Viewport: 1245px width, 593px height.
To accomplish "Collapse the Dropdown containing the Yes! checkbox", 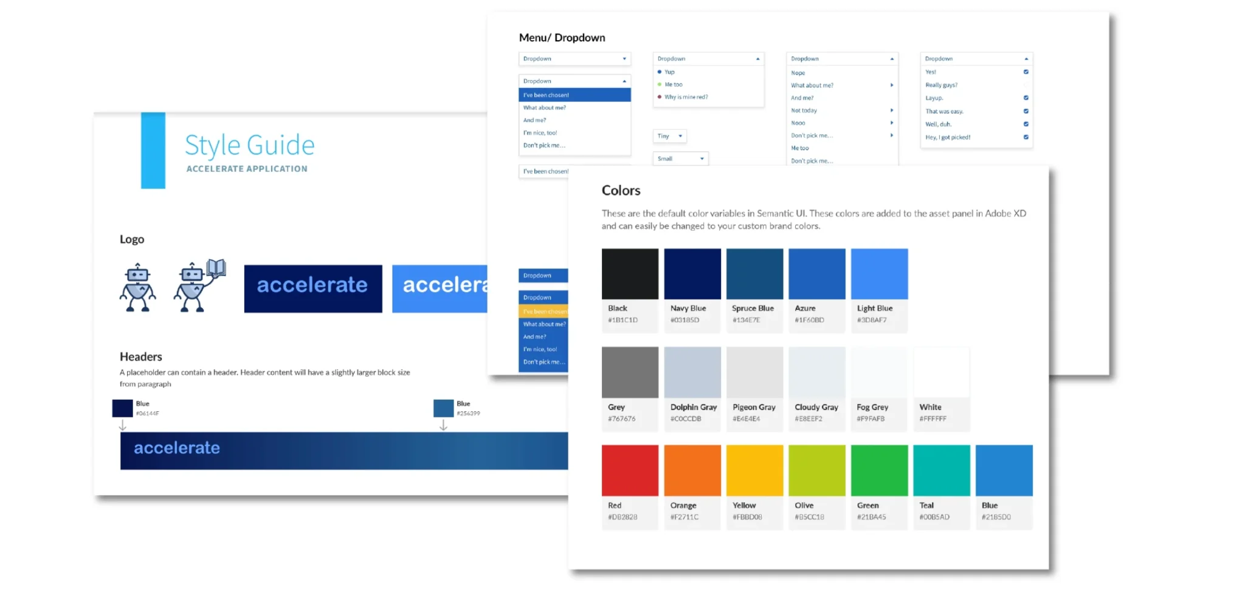I will (976, 59).
